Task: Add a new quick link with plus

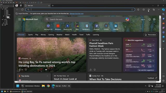Action: coord(125,27)
